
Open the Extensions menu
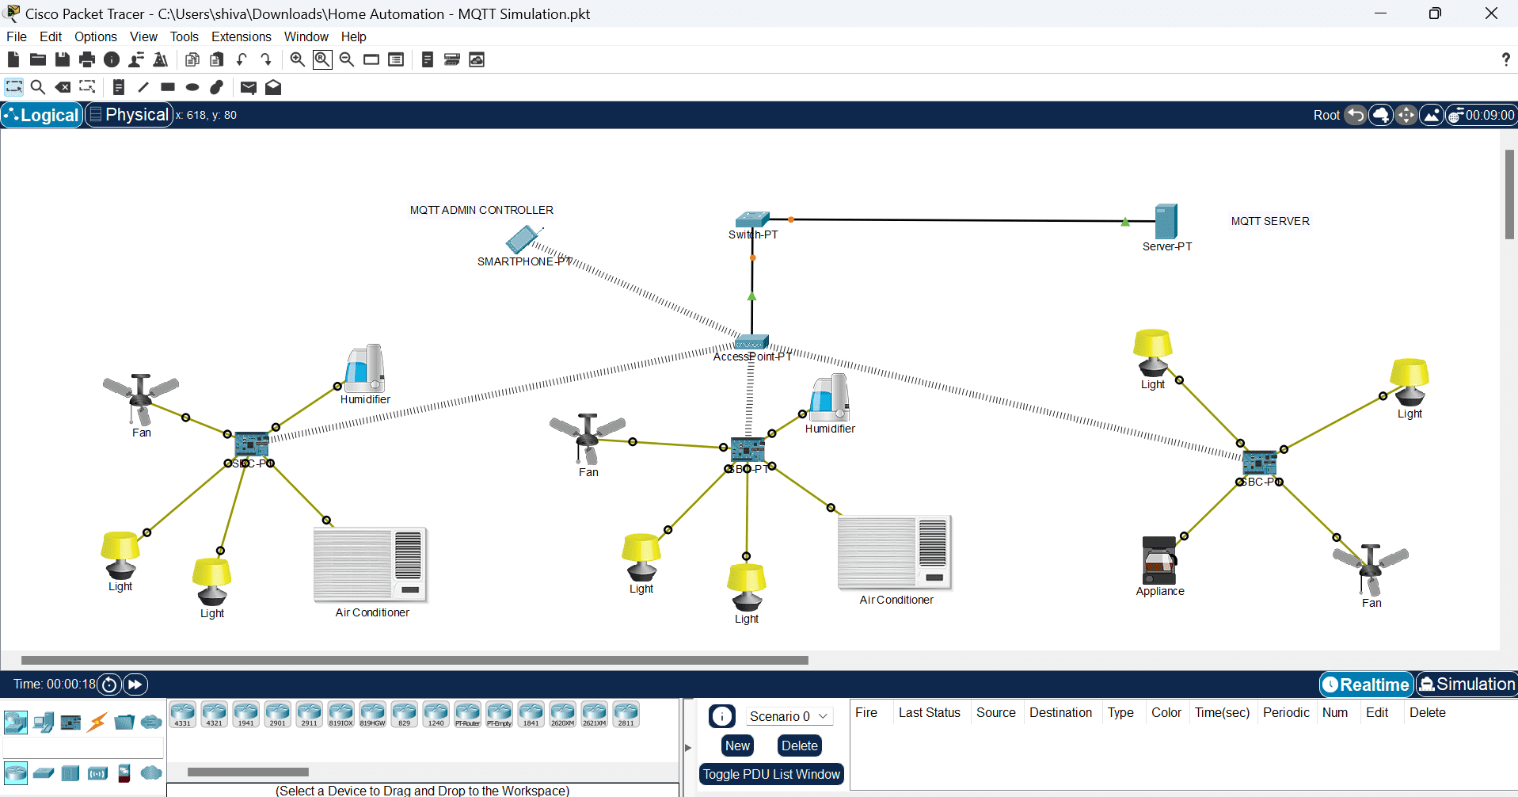tap(242, 36)
